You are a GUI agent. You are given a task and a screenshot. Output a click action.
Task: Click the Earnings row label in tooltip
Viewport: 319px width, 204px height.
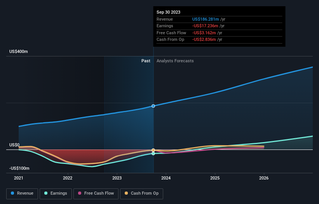[x=165, y=26]
